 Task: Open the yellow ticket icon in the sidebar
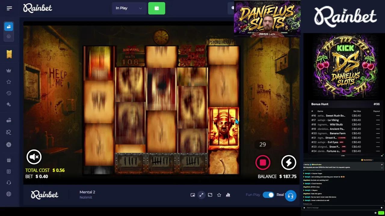click(x=9, y=54)
